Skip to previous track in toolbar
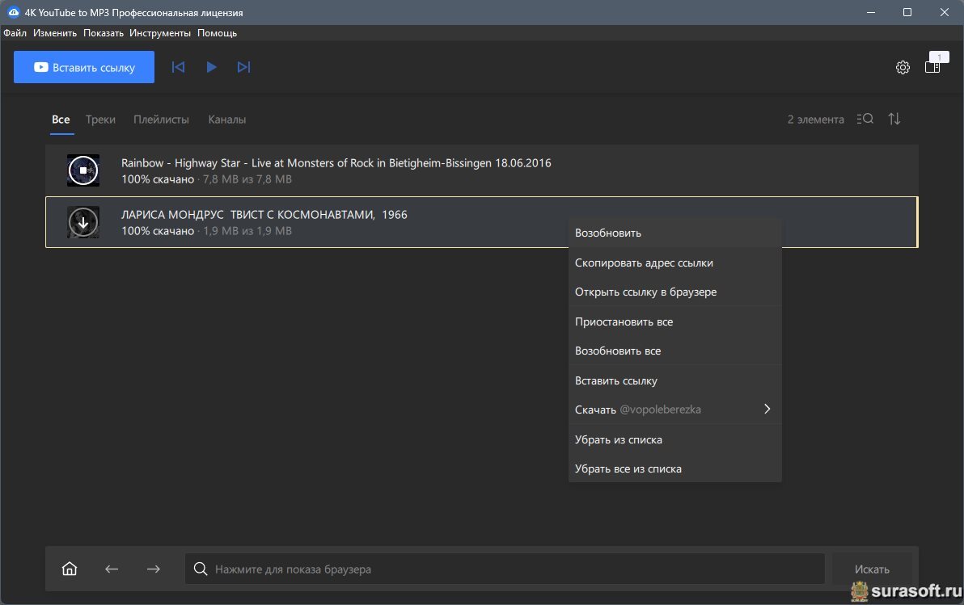The width and height of the screenshot is (964, 605). 178,67
